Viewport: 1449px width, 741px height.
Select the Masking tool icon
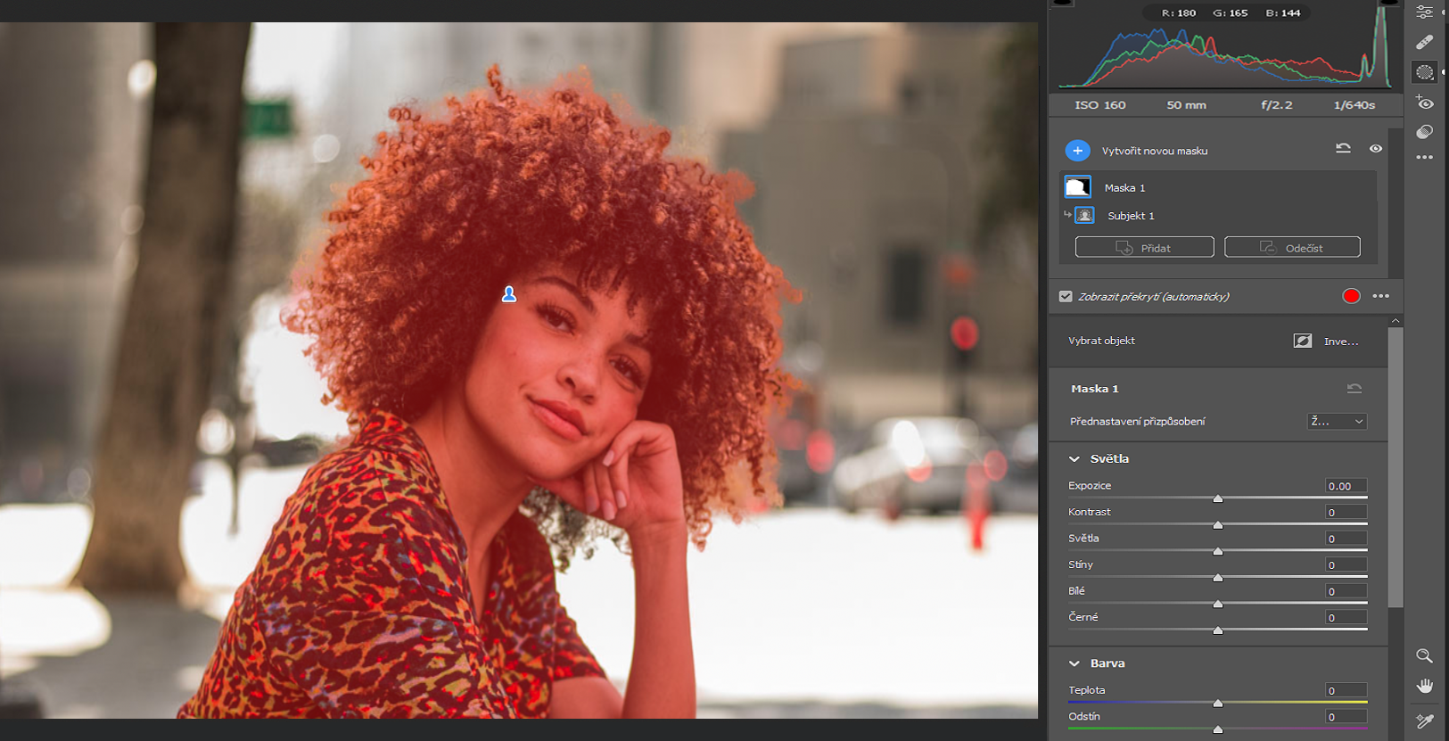[1425, 72]
